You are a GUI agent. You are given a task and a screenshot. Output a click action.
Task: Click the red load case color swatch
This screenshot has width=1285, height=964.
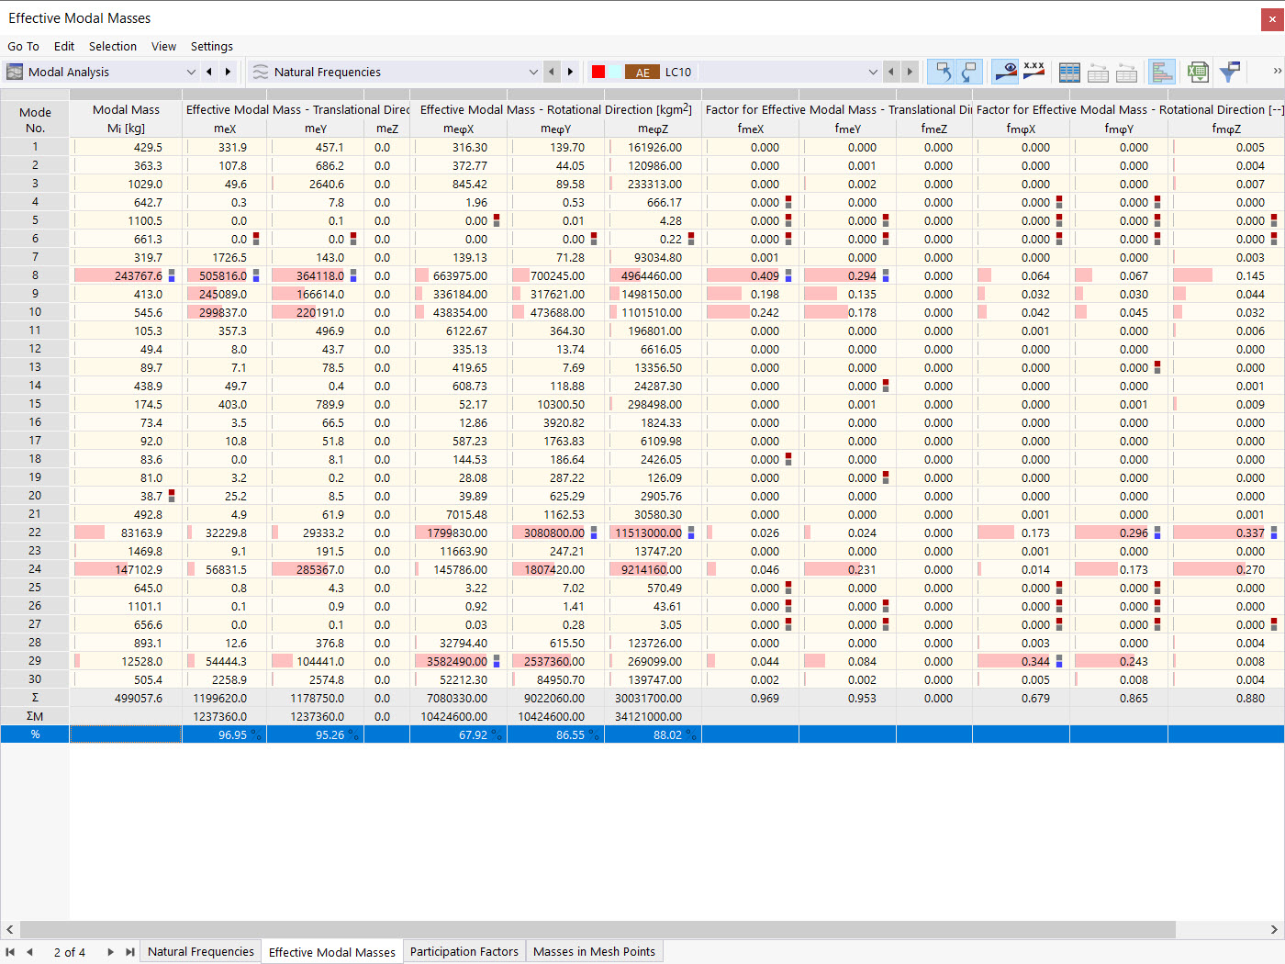(x=598, y=72)
